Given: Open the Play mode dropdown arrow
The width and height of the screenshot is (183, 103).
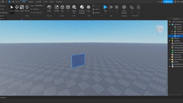Looking at the screenshot, I should click(106, 13).
